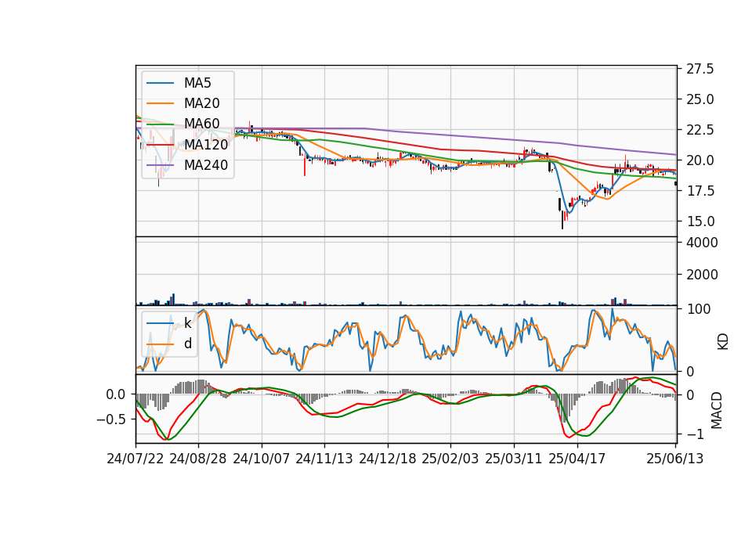Click the 24/07/22 date label

[136, 459]
